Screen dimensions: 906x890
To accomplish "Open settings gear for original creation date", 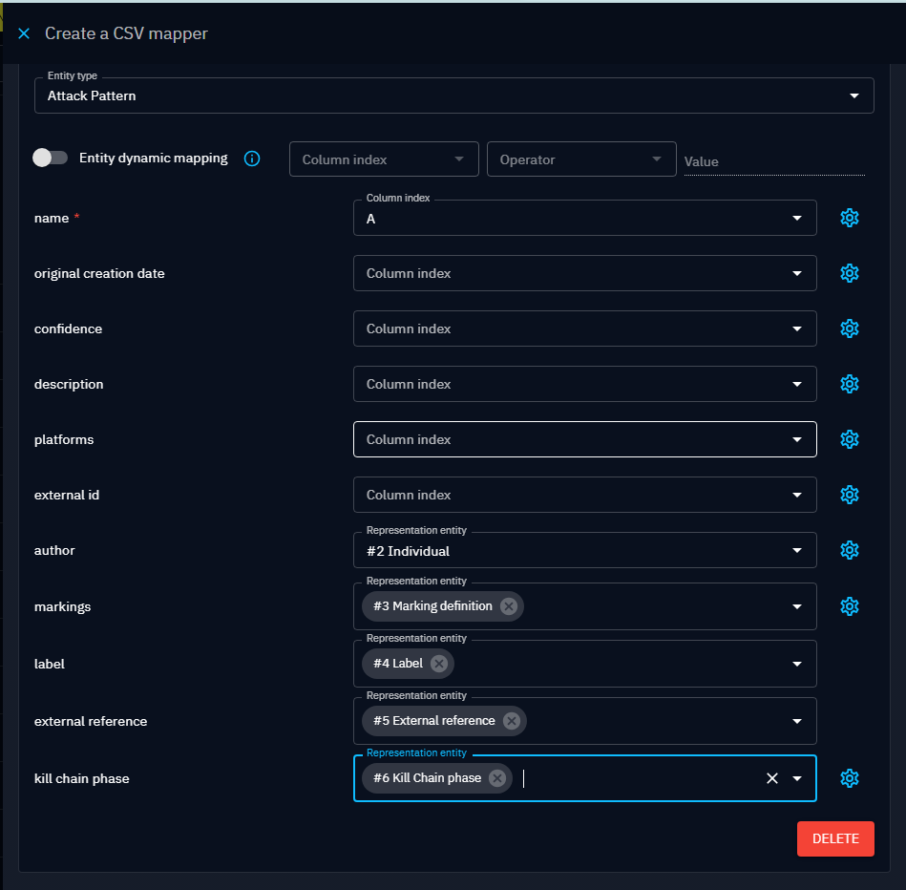I will [849, 273].
